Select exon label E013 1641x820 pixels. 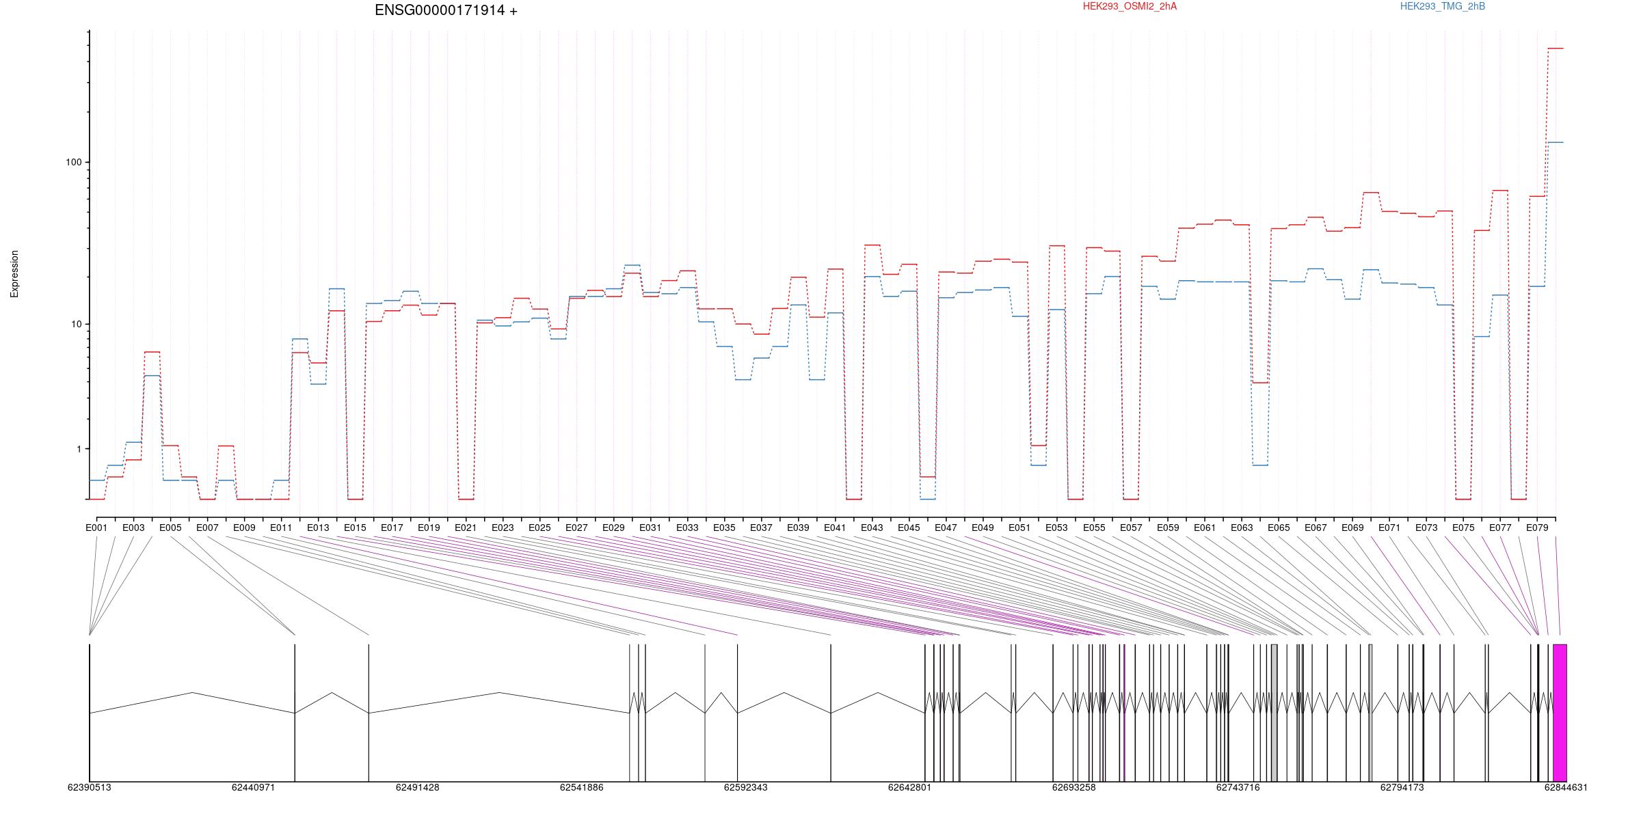click(x=318, y=528)
